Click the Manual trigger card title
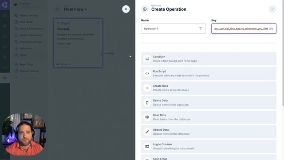 [x=63, y=29]
